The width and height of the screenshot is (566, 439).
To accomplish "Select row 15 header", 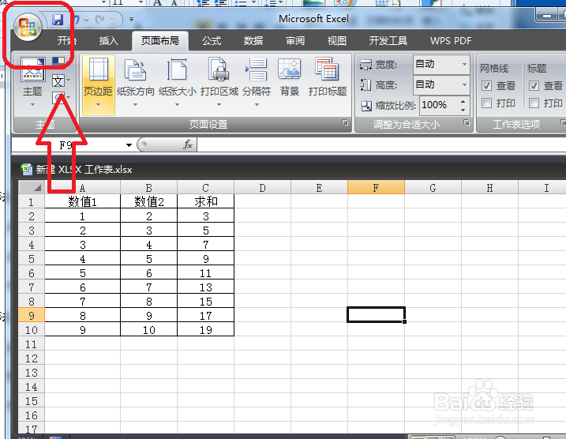I will pos(32,400).
